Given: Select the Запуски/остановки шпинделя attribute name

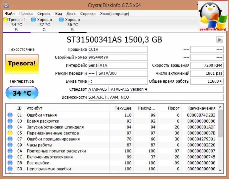Looking at the screenshot, I should pos(55,127).
